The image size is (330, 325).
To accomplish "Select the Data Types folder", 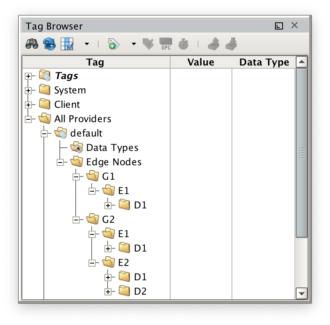I will (112, 148).
